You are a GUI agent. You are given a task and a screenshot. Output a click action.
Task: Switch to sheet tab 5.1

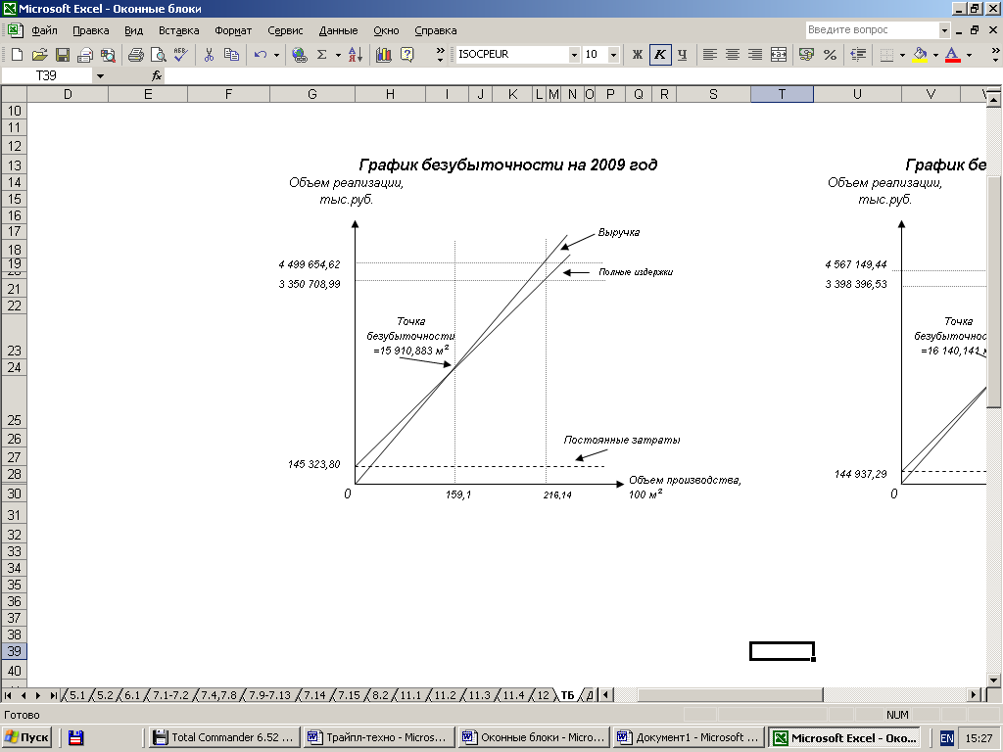(x=77, y=695)
